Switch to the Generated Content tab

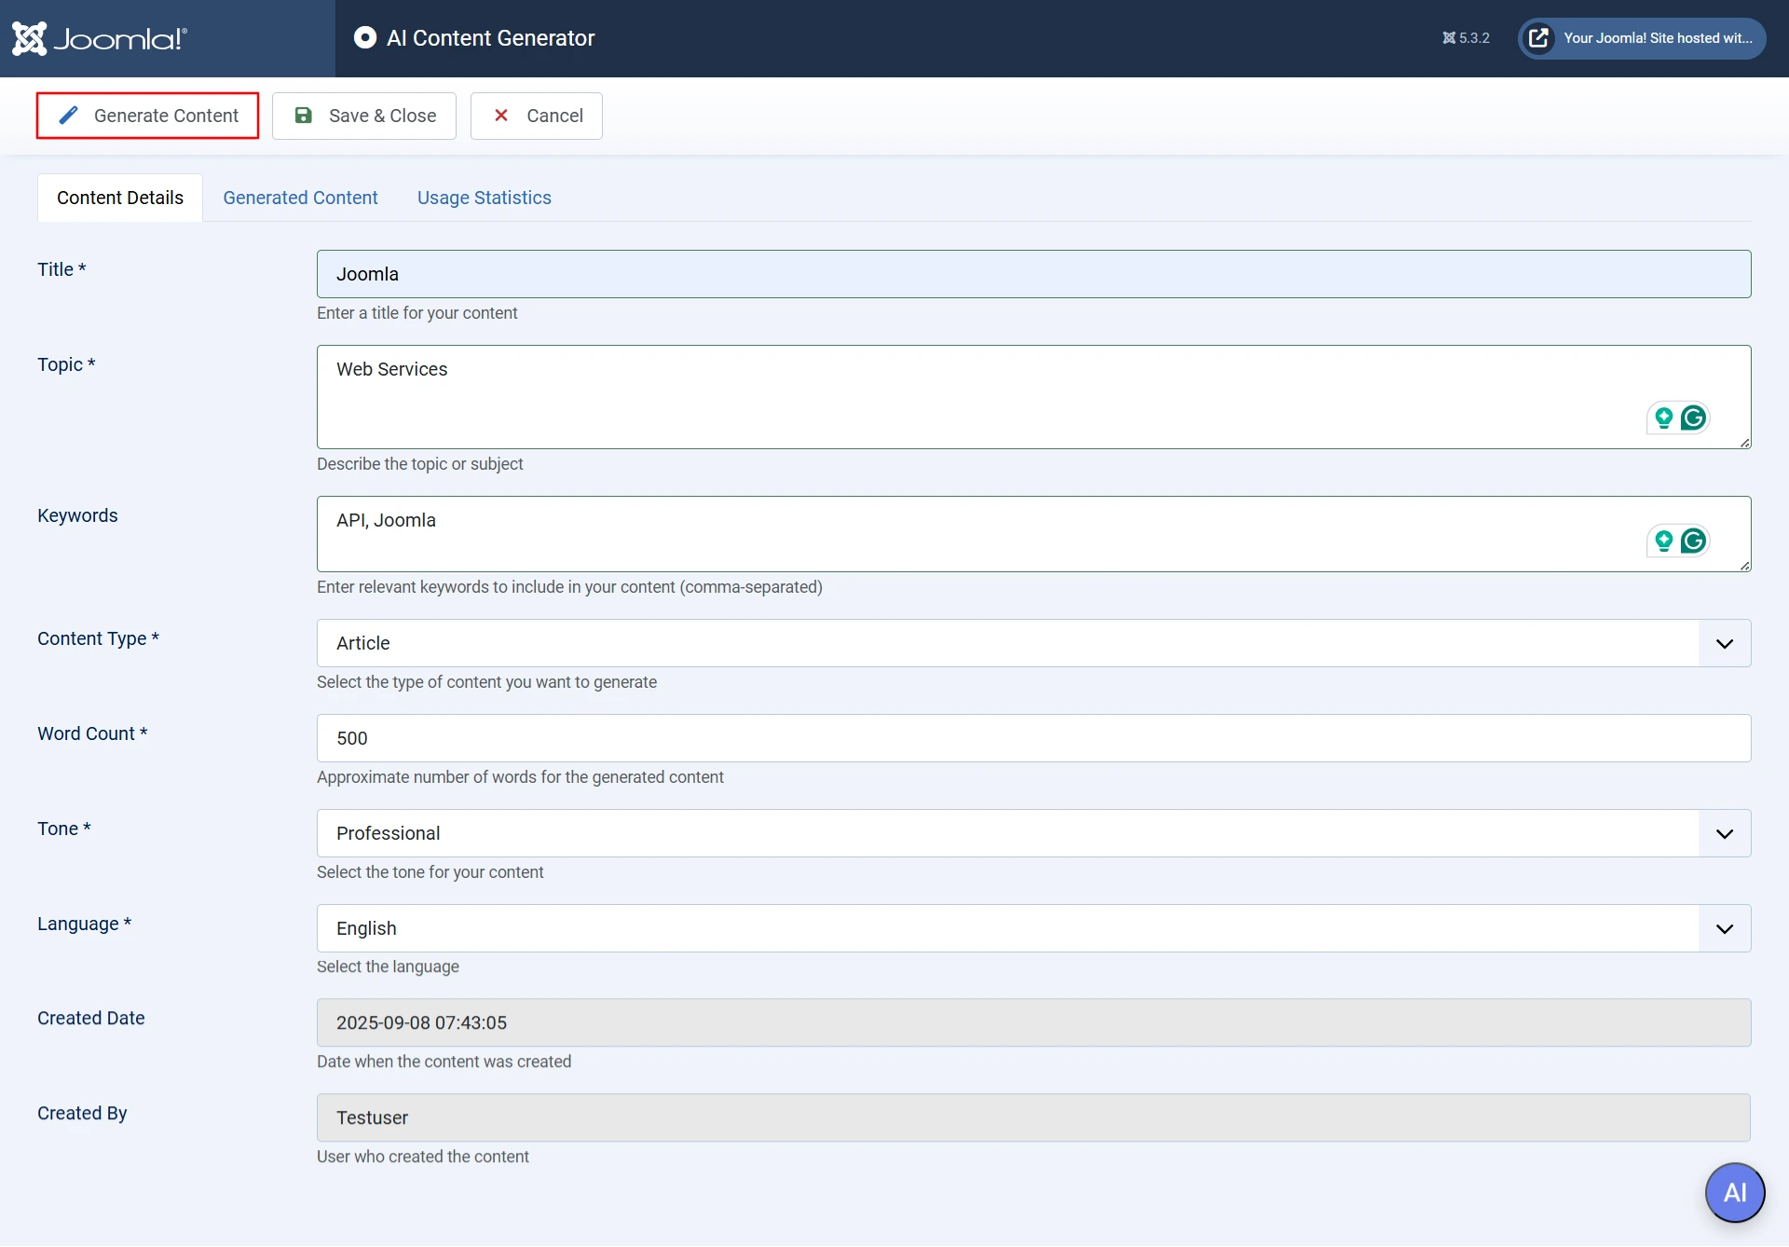pyautogui.click(x=300, y=198)
